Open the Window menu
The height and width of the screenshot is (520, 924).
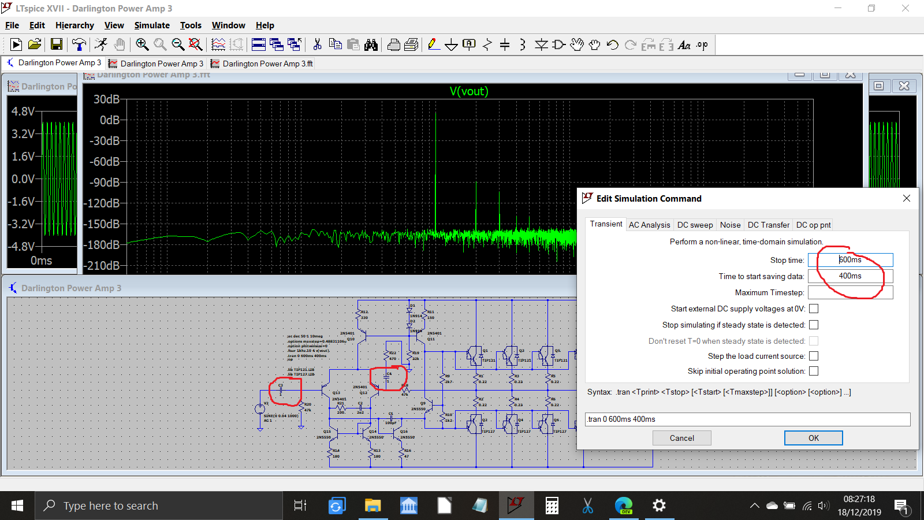coord(228,25)
